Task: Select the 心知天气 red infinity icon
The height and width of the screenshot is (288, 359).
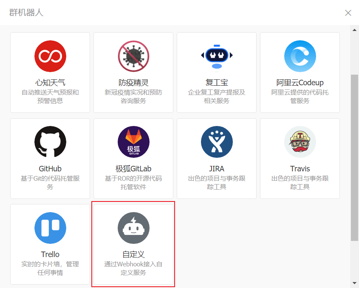Action: coord(50,56)
